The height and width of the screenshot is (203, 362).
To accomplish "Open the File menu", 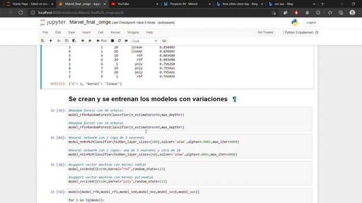I will tap(45, 33).
